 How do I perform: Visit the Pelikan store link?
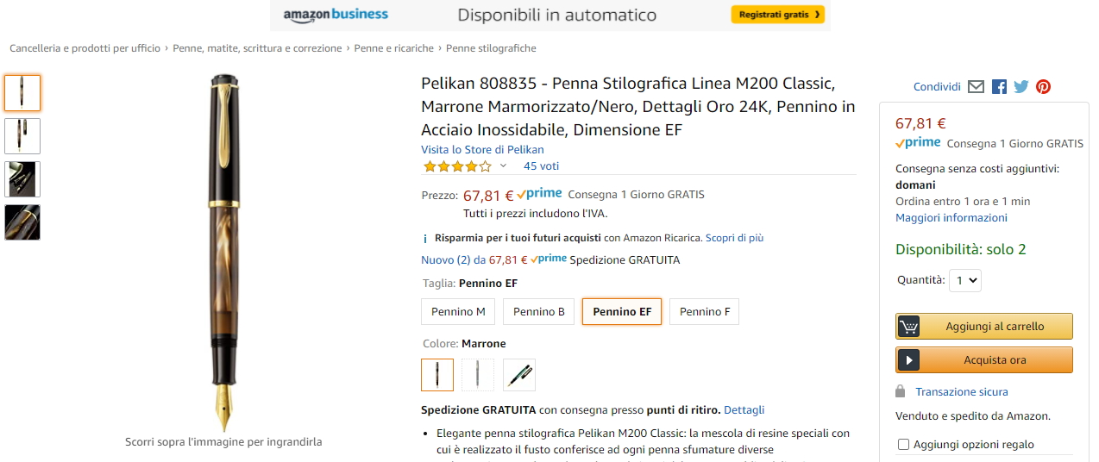click(x=482, y=150)
